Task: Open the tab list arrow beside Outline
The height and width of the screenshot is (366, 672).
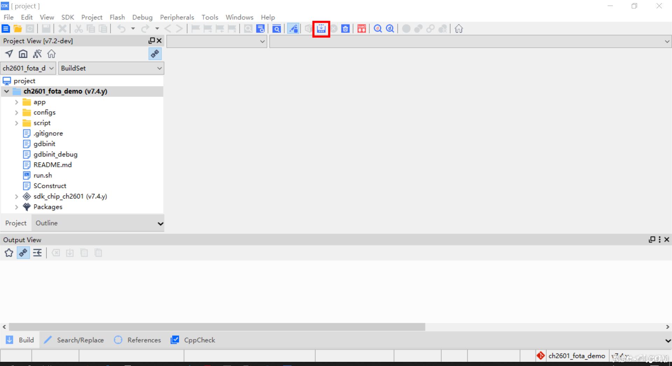Action: coord(160,224)
